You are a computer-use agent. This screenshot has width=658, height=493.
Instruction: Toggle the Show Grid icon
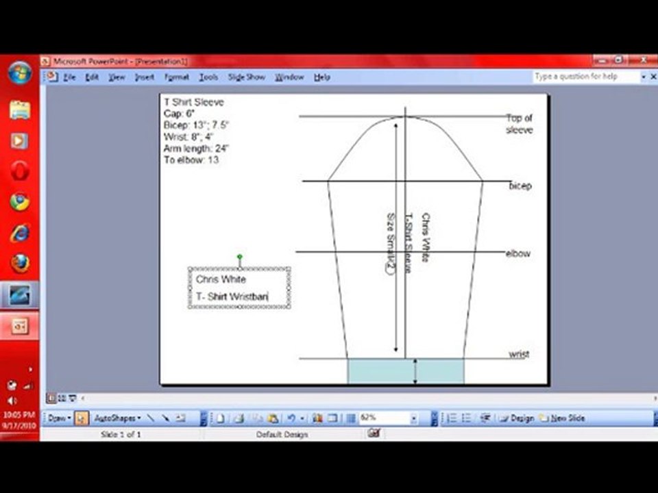[351, 418]
